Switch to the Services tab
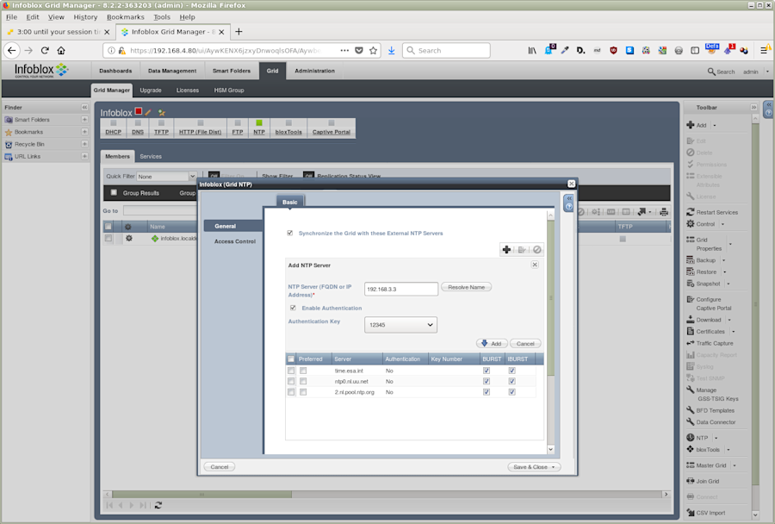 point(151,156)
